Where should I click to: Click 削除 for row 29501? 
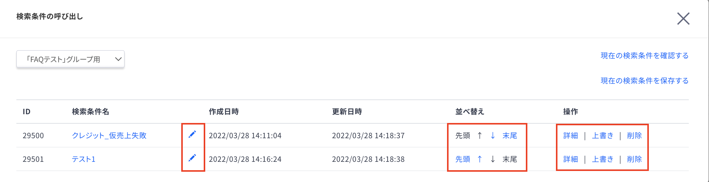point(634,159)
